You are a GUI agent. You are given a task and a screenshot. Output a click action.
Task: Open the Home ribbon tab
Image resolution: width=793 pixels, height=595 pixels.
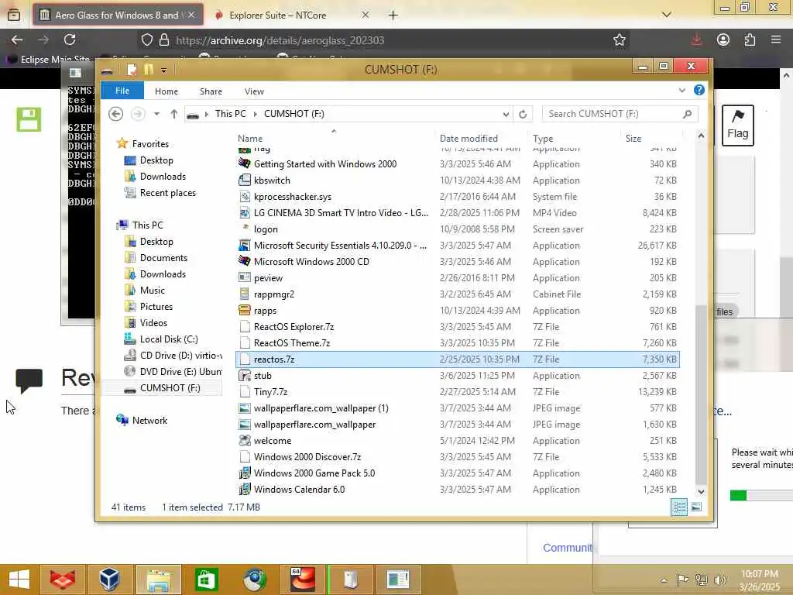166,91
